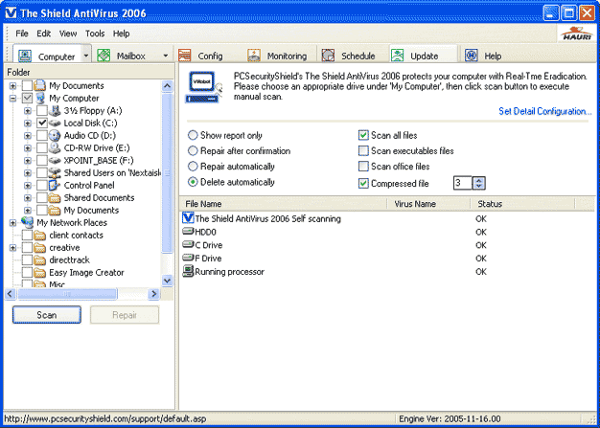Screen dimensions: 600x428
Task: Select the CD-RW Drive (E:) icon
Action: pyautogui.click(x=55, y=148)
